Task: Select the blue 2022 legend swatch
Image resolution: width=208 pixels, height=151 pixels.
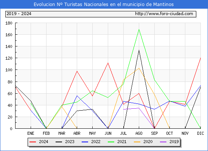Action: point(85,142)
